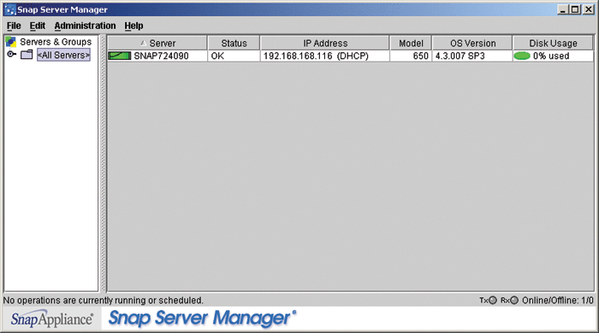Click the Snap Server Manager banner logo
599x333 pixels.
[x=203, y=318]
